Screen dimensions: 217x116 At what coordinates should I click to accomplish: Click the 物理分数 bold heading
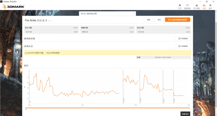coord(84,28)
